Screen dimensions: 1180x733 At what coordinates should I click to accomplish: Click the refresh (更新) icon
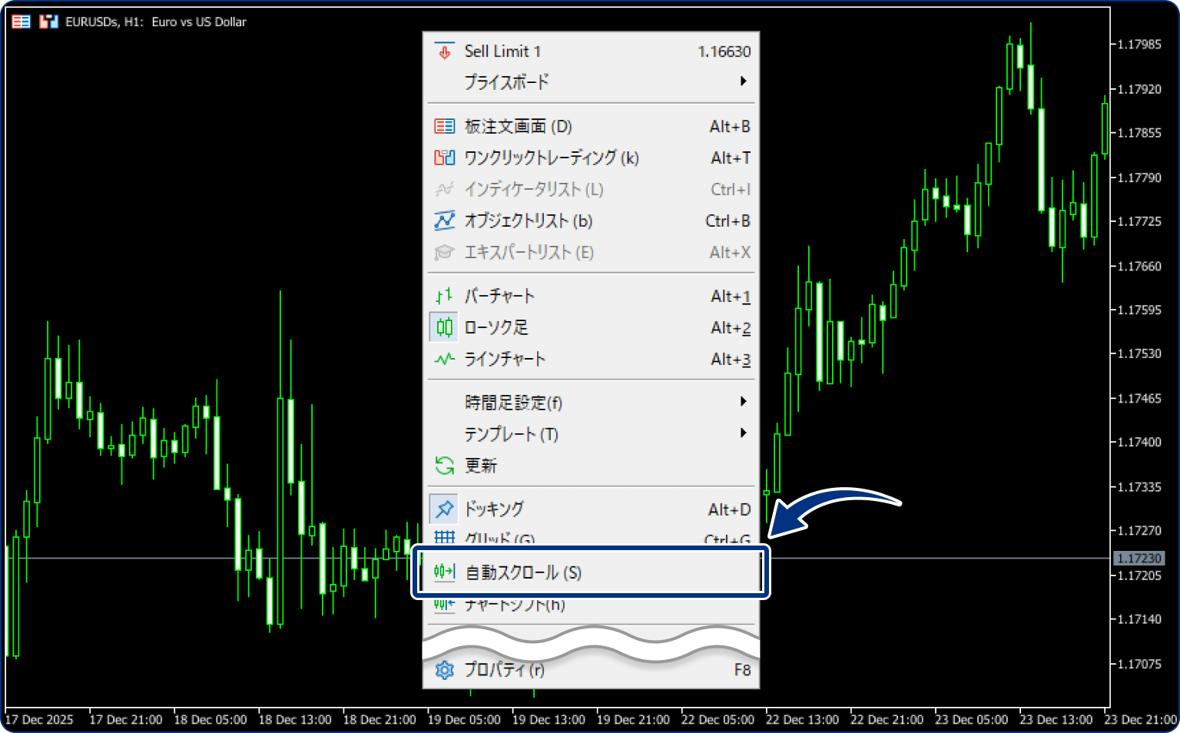444,465
